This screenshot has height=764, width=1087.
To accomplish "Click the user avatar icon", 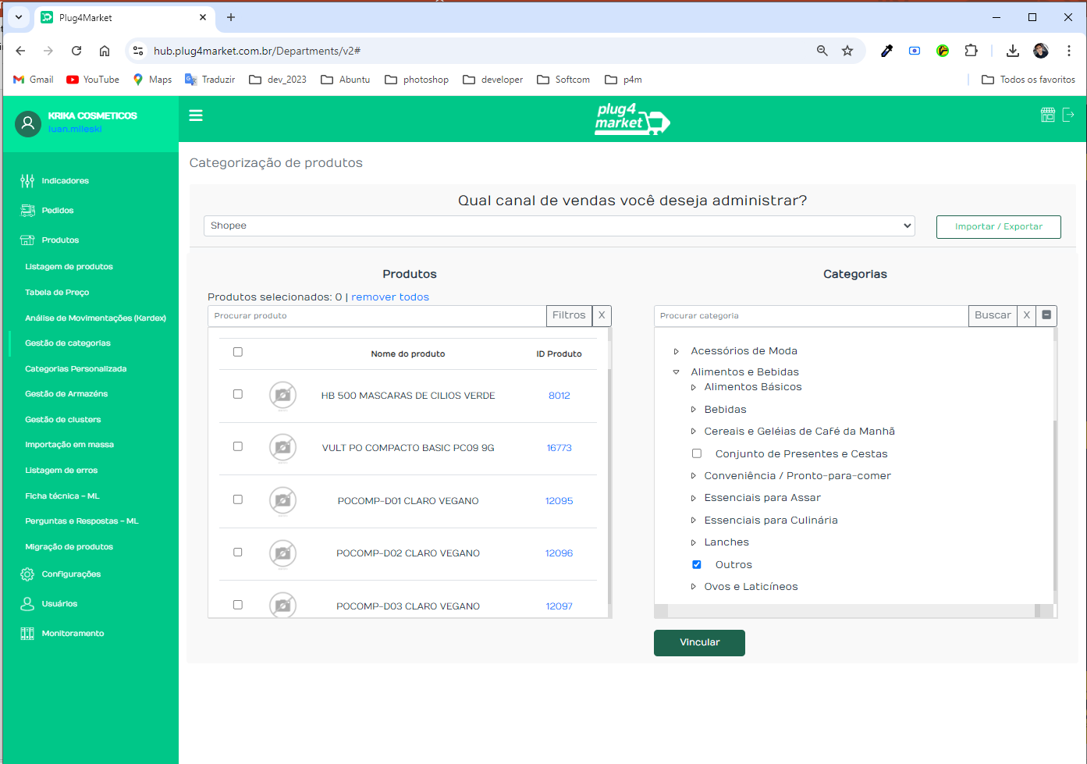I will [x=28, y=123].
